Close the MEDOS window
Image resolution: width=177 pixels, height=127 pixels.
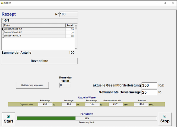[x=172, y=3]
